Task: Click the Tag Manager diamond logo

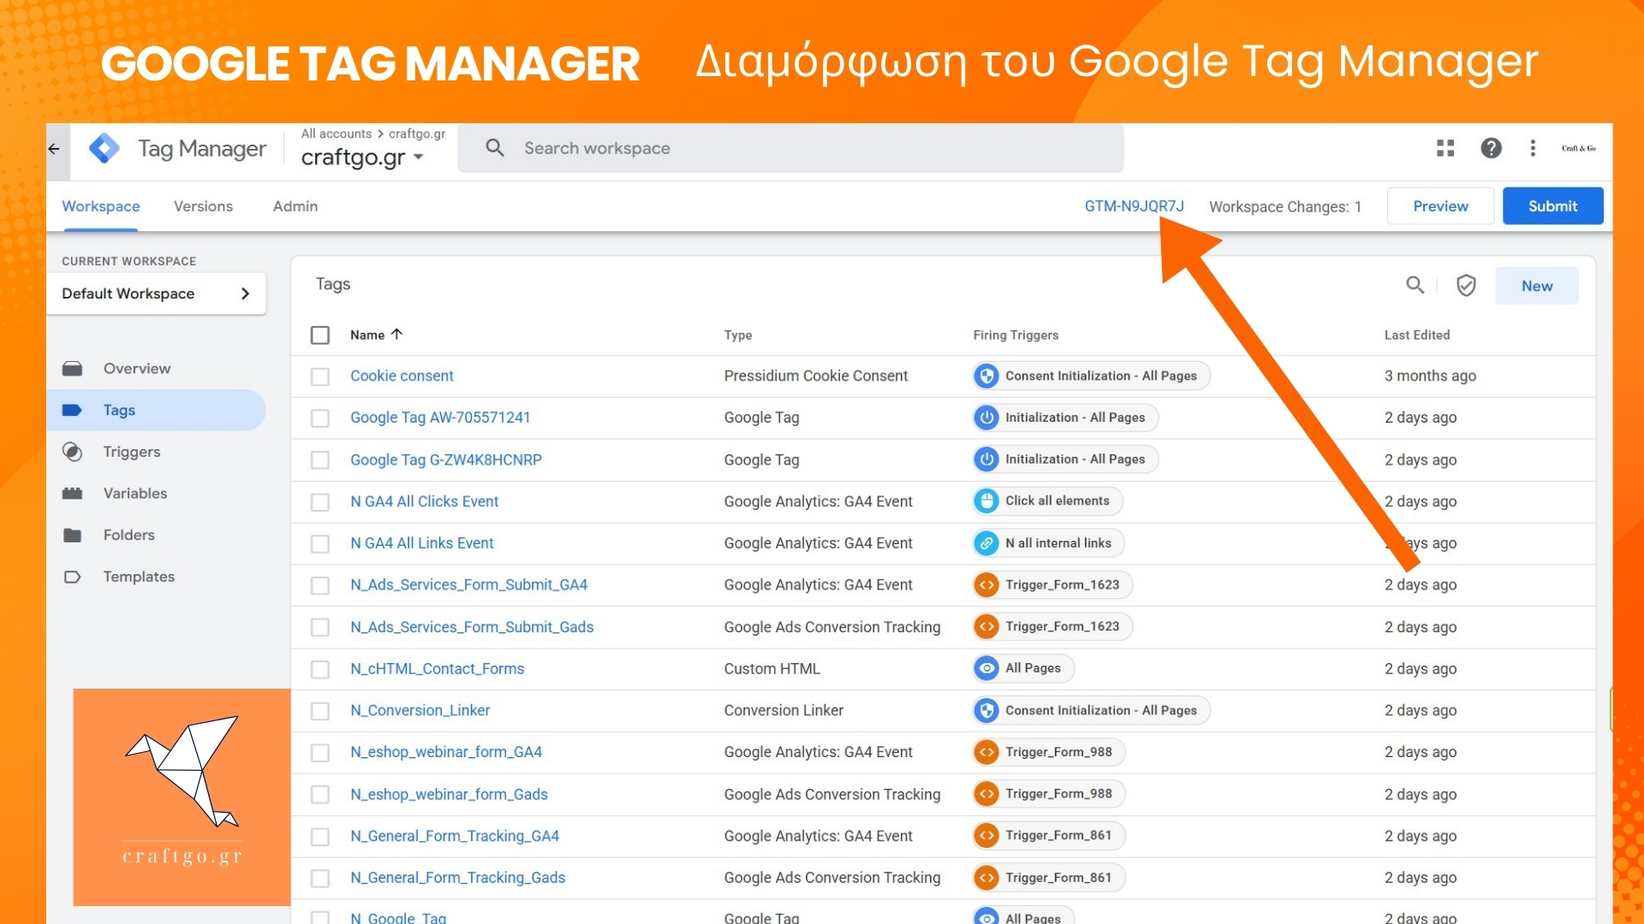Action: pos(104,149)
